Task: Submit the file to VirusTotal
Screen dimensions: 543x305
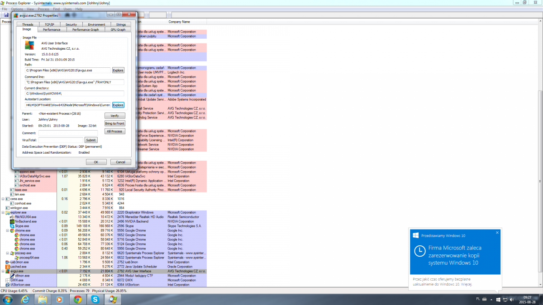Action: [91, 140]
